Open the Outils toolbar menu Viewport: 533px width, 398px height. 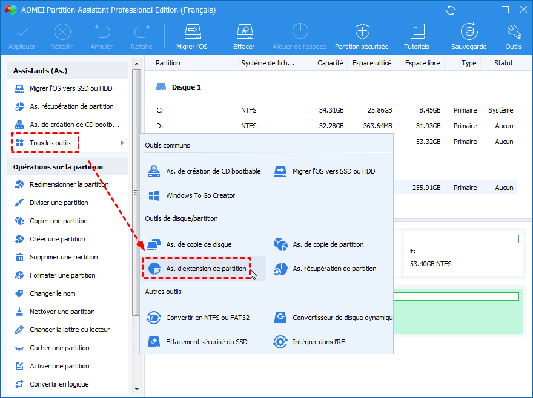[x=513, y=37]
